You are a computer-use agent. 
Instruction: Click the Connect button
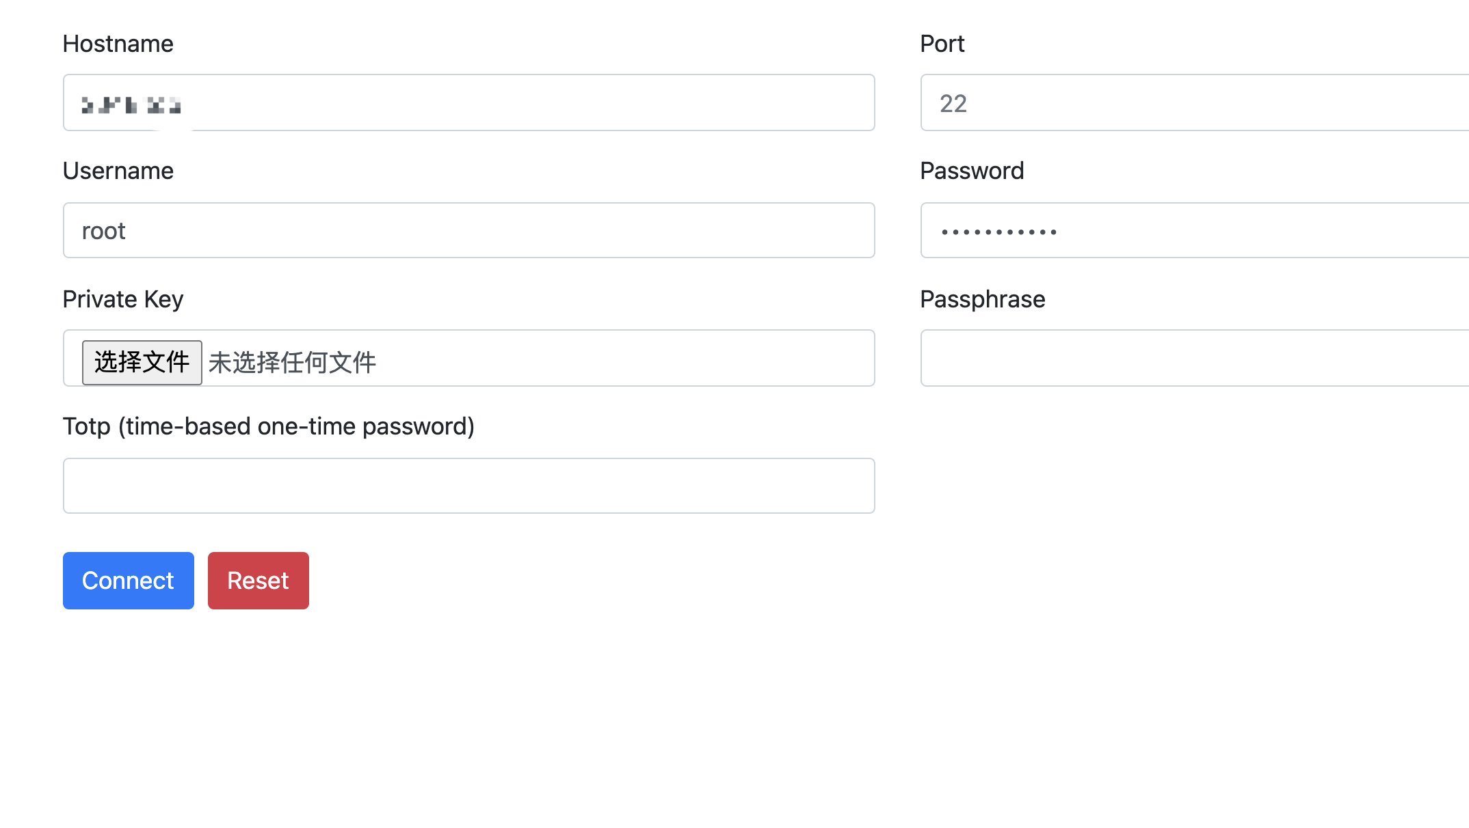tap(128, 581)
